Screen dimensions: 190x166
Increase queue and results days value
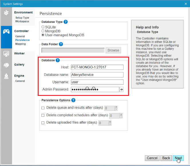pyautogui.click(x=116, y=107)
